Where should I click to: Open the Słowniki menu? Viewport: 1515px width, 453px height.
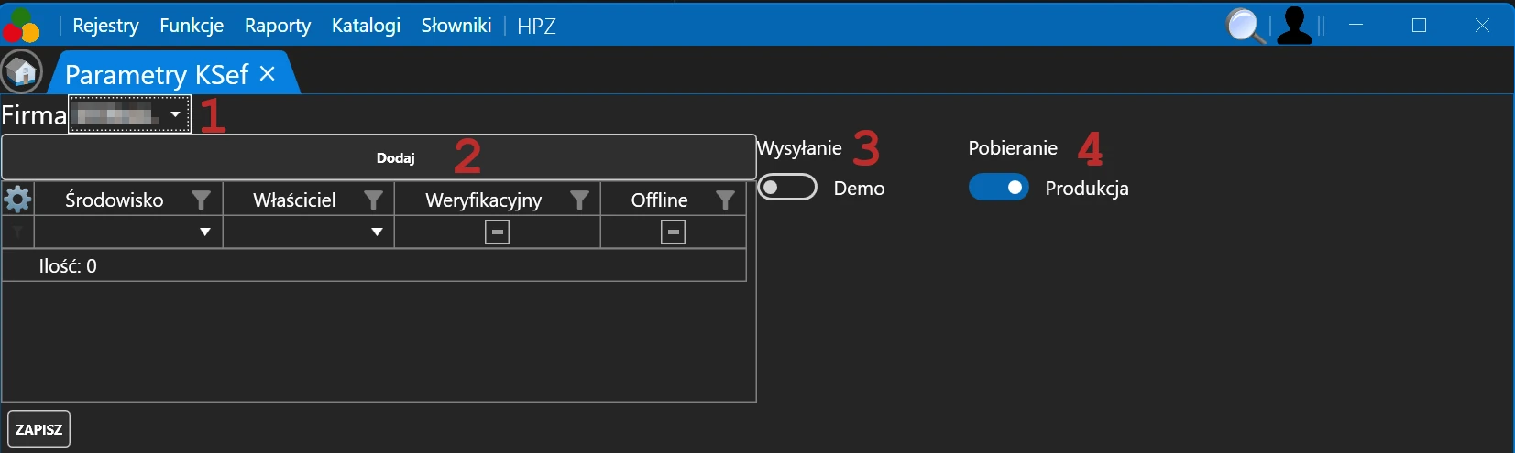(456, 26)
